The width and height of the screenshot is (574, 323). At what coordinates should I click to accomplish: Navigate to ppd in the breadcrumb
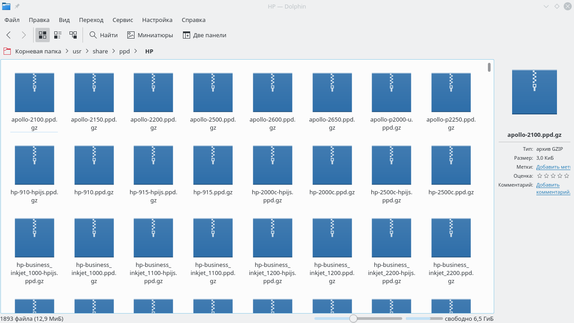[125, 51]
